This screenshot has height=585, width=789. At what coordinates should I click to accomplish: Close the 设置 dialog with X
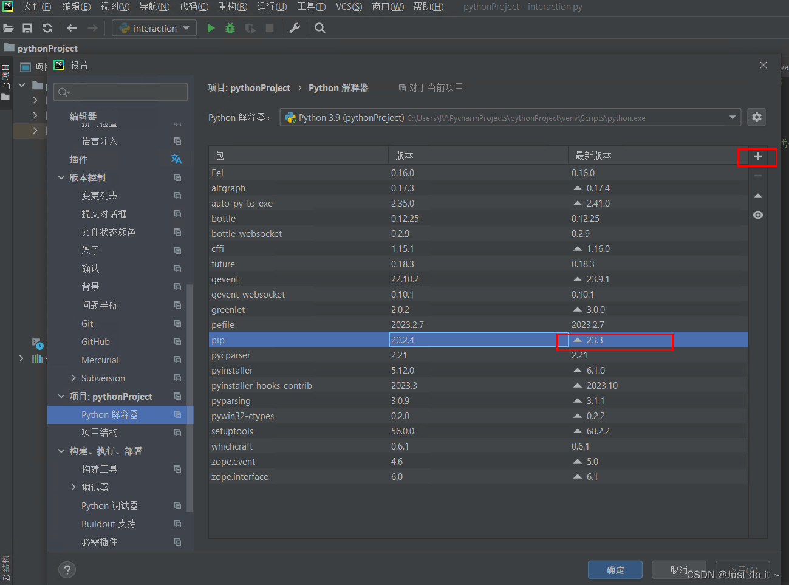point(763,65)
